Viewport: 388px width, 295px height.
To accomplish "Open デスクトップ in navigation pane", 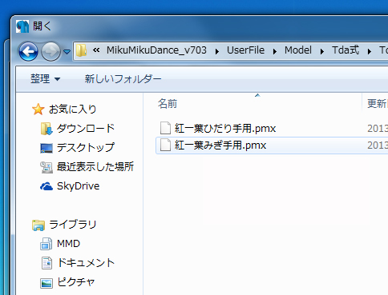I will pyautogui.click(x=86, y=148).
